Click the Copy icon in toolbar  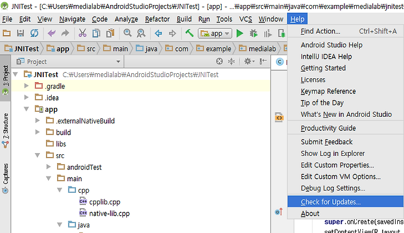pyautogui.click(x=97, y=33)
